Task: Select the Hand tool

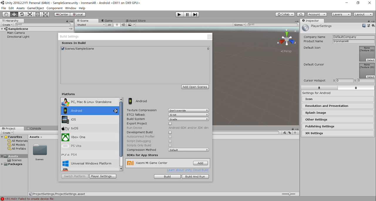Action: (x=6, y=14)
